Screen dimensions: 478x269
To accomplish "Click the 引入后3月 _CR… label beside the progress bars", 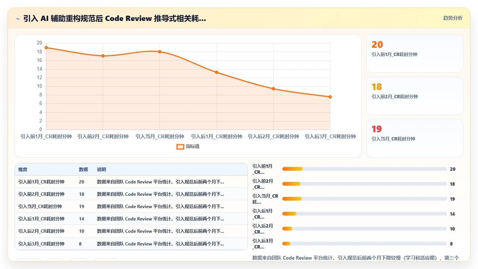I will 263,244.
